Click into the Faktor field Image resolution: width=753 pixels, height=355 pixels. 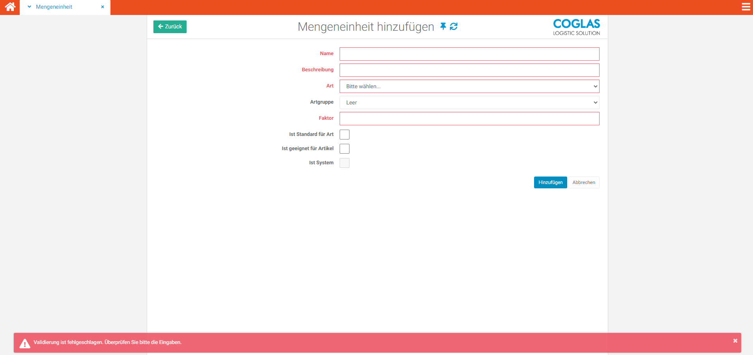tap(469, 119)
